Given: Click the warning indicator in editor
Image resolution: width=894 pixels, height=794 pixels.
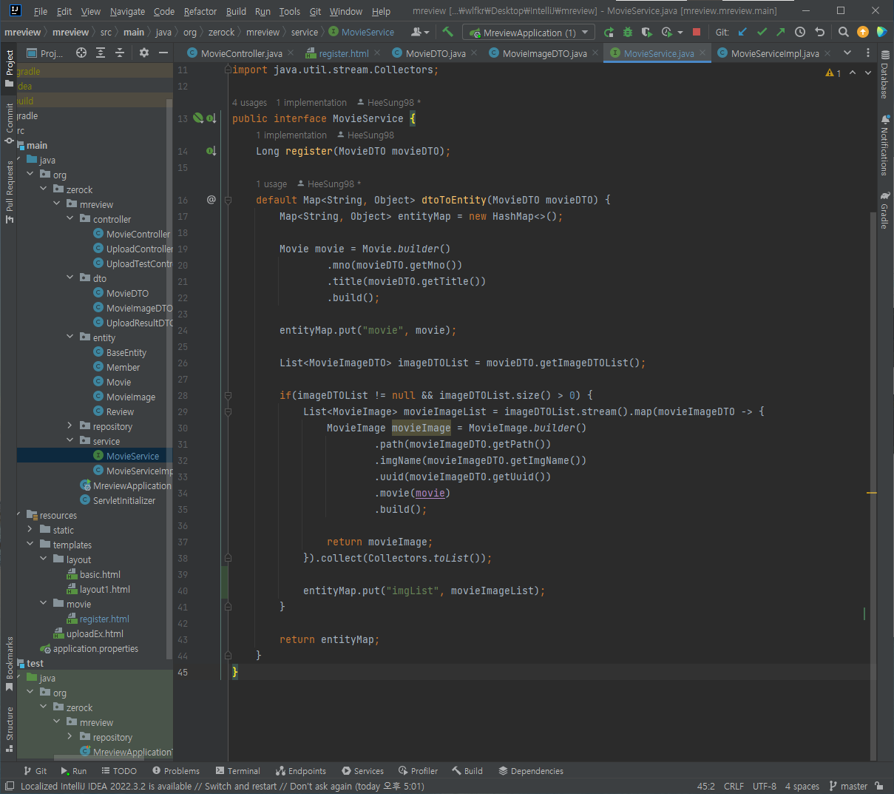Looking at the screenshot, I should point(833,73).
